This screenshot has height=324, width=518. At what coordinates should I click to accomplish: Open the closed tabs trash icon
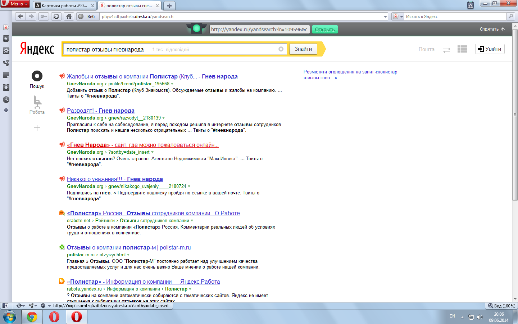point(471,5)
